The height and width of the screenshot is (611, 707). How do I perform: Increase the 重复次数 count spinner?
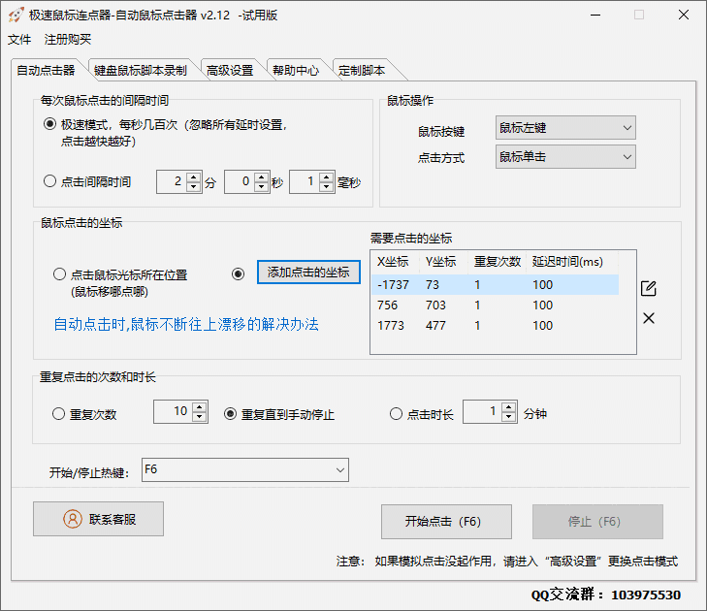pyautogui.click(x=199, y=406)
